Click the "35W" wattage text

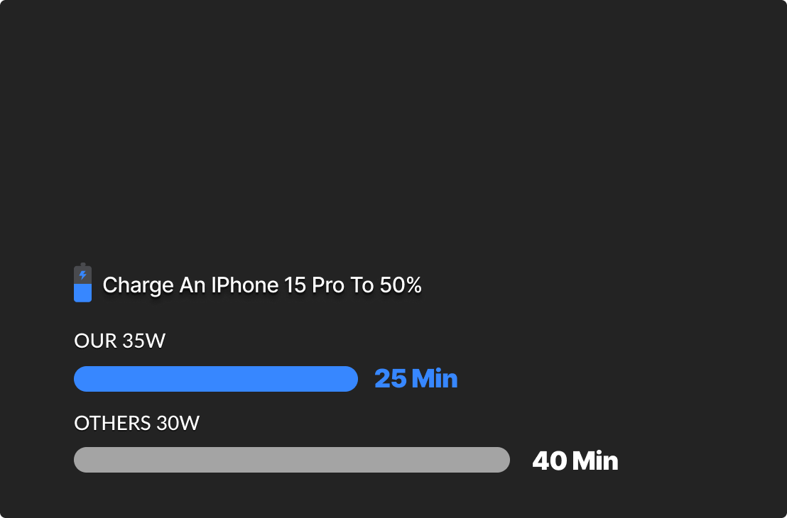[143, 341]
